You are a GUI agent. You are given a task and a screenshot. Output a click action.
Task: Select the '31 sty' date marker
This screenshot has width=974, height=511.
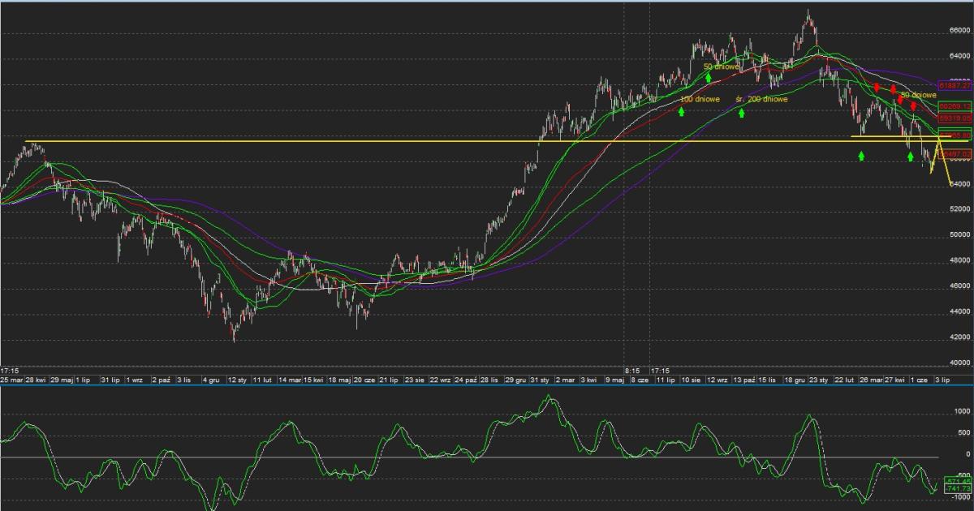coord(540,380)
